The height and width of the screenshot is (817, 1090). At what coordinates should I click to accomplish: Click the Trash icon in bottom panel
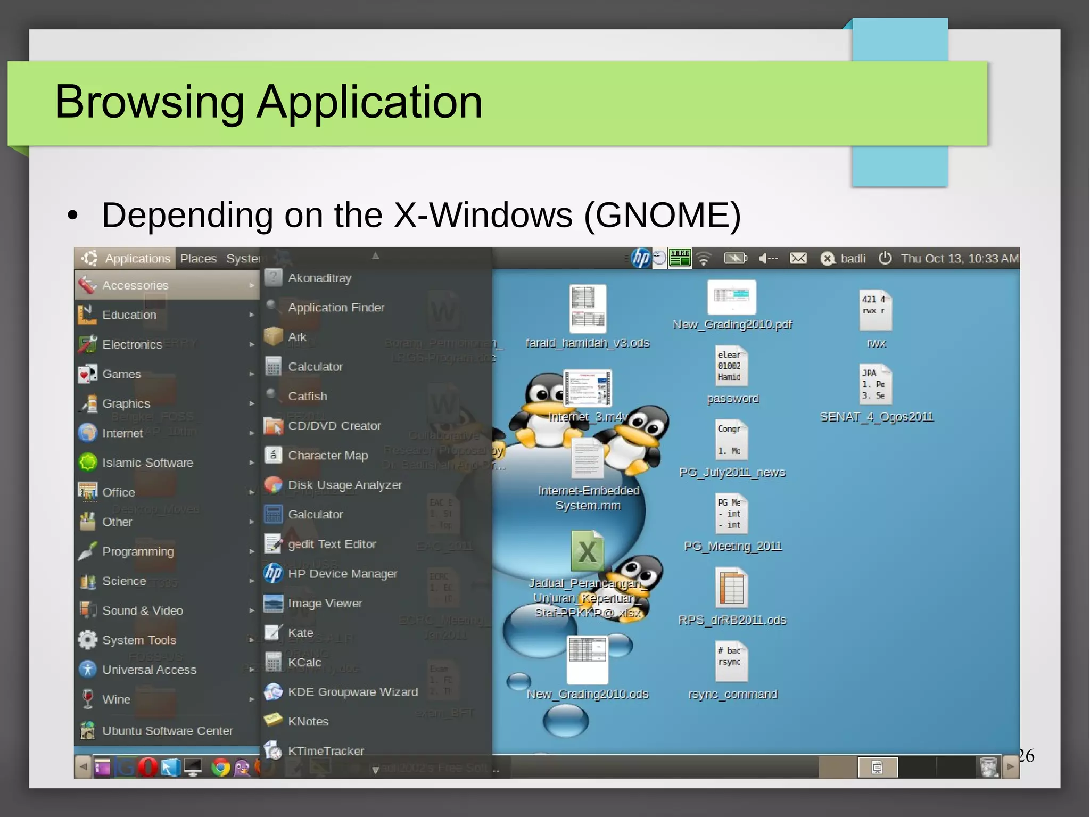[988, 767]
